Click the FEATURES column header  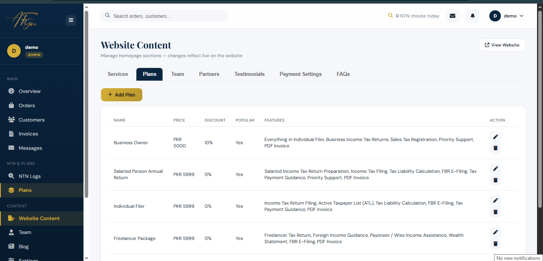pos(274,120)
